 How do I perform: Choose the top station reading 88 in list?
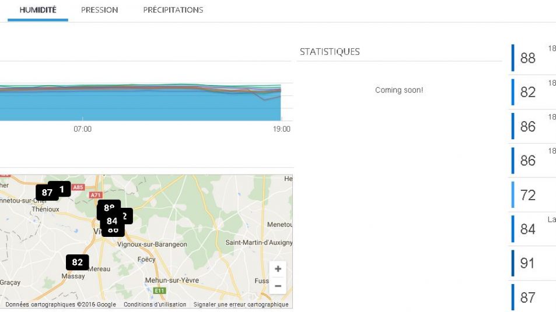click(527, 58)
